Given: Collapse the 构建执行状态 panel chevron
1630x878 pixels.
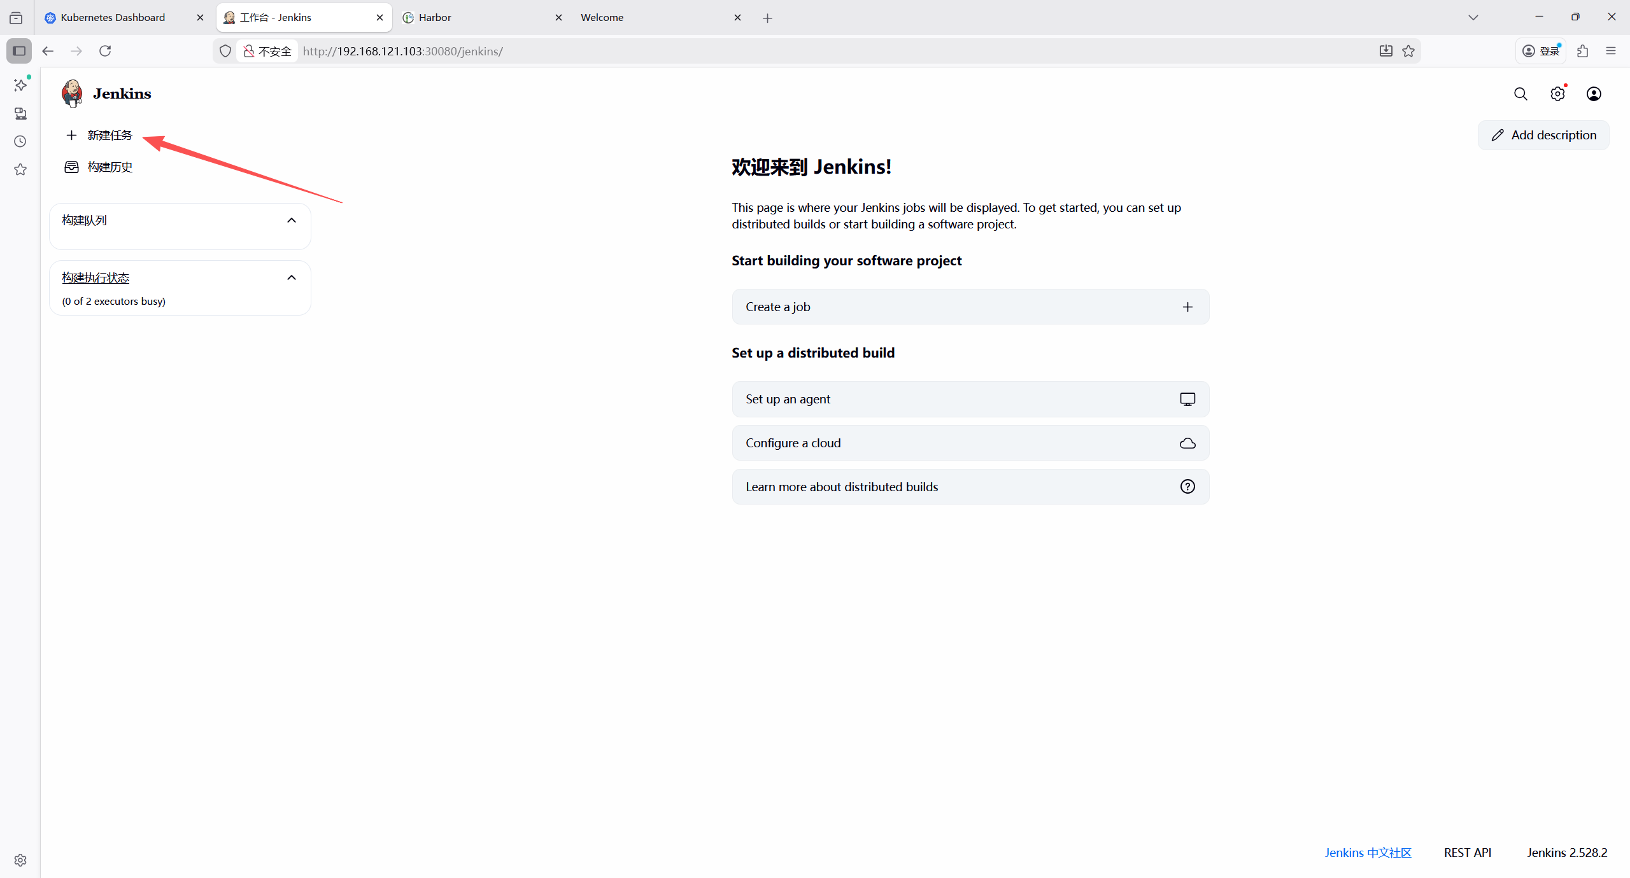Looking at the screenshot, I should tap(292, 277).
